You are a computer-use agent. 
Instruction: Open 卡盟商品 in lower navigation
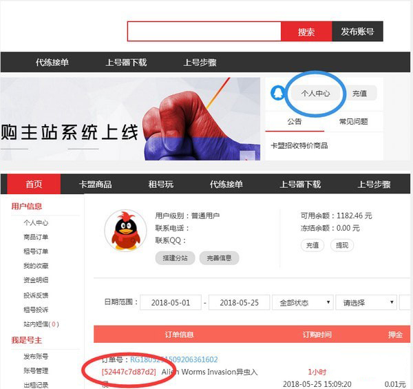(x=95, y=184)
